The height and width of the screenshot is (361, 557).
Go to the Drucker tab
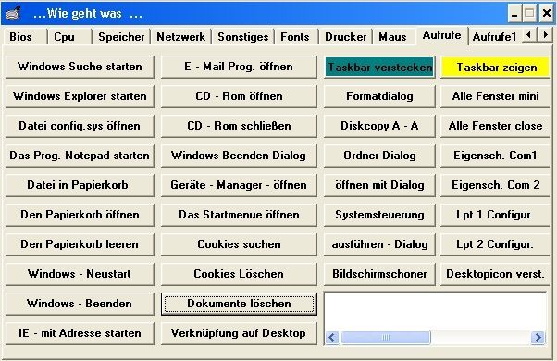[x=345, y=37]
